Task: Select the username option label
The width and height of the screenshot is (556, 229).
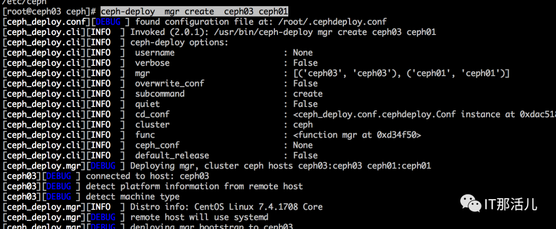Action: coord(155,52)
